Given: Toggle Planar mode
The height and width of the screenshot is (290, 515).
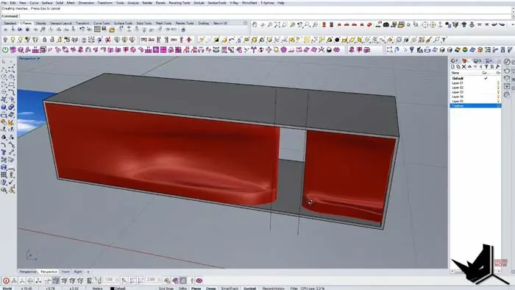Looking at the screenshot, I should [196, 289].
